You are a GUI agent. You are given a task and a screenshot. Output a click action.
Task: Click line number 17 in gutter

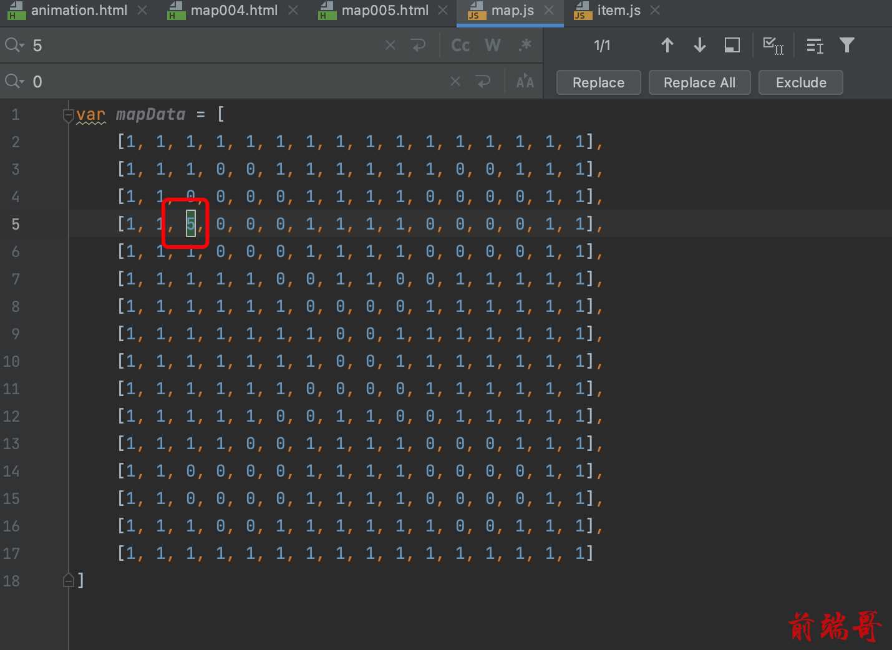pyautogui.click(x=11, y=553)
